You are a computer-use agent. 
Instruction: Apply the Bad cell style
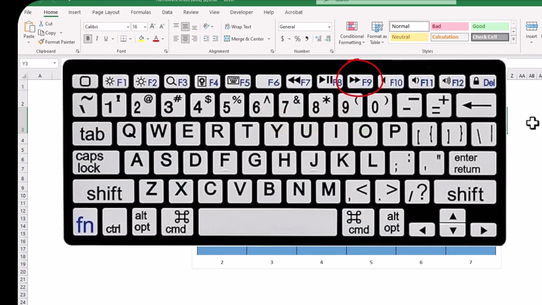point(449,26)
